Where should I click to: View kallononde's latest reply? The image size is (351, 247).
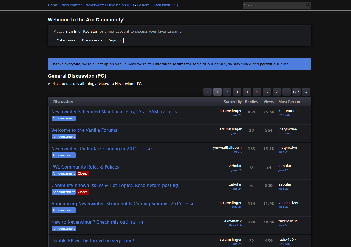[288, 111]
